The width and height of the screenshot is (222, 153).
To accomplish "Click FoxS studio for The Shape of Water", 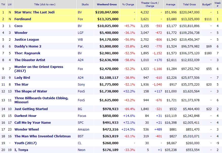I will [x=81, y=91].
